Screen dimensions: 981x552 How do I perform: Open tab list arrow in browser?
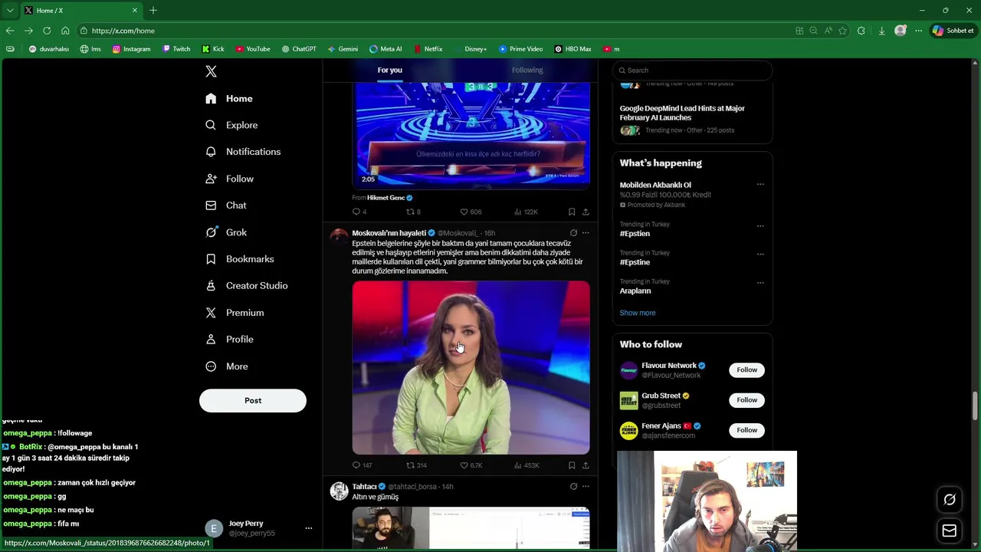tap(10, 10)
